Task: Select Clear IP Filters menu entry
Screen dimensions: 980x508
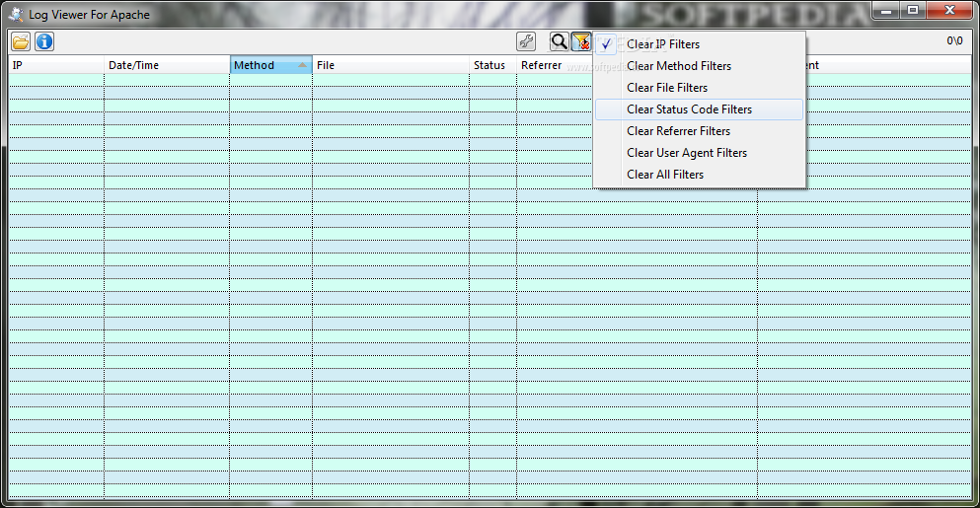Action: [699, 44]
